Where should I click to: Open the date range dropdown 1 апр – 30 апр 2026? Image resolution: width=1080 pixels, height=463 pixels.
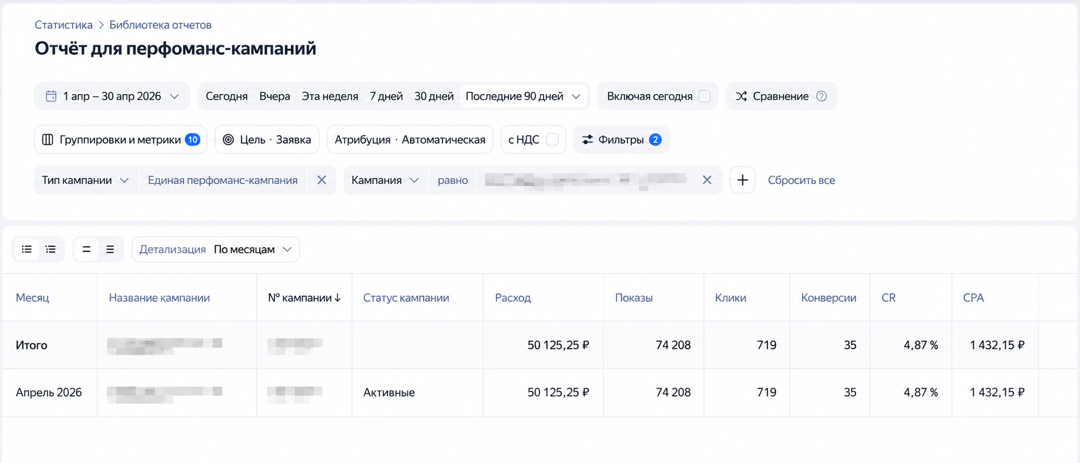112,96
